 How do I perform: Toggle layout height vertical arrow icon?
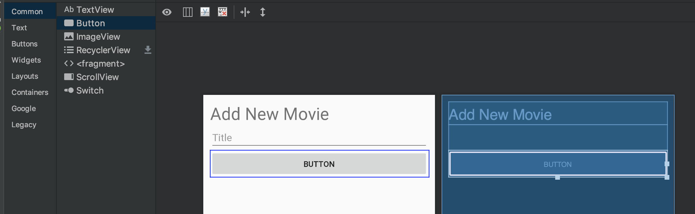[263, 12]
